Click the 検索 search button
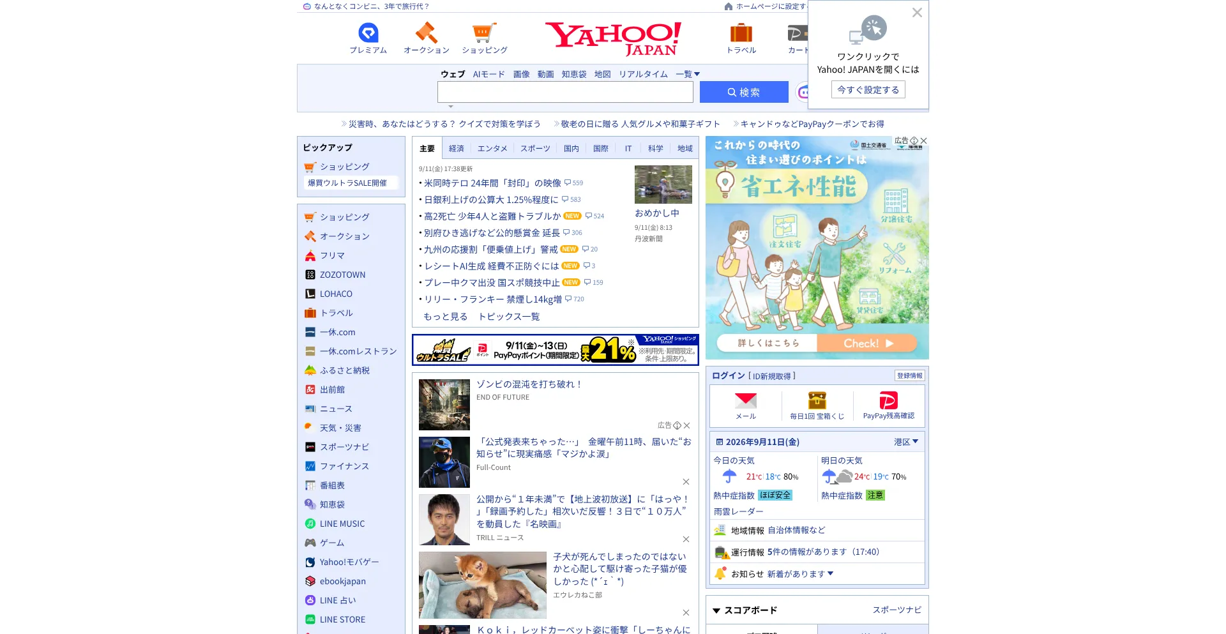 tap(744, 92)
